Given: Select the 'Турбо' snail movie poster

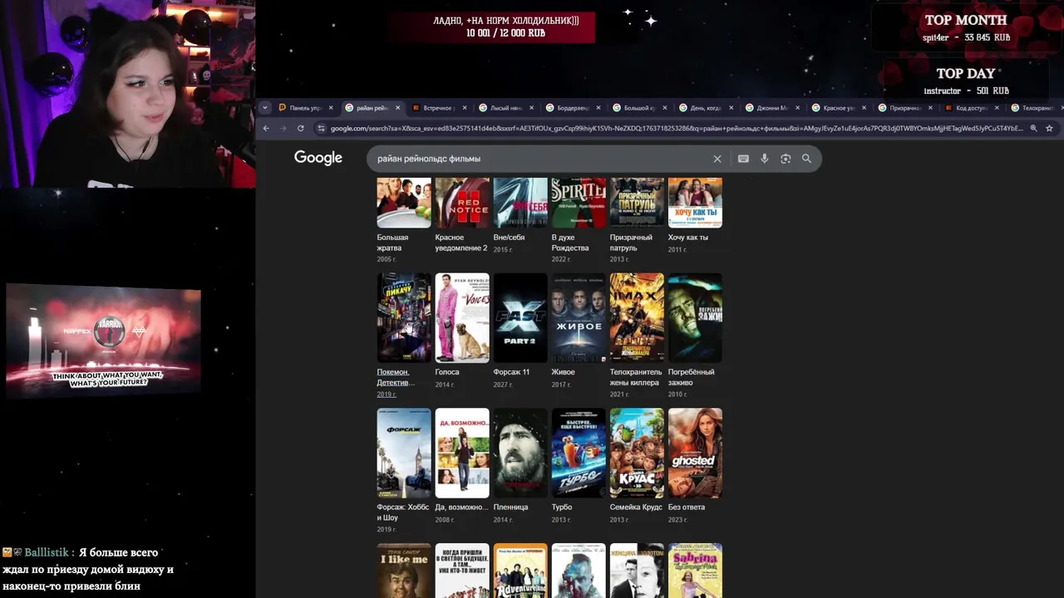Looking at the screenshot, I should pyautogui.click(x=579, y=453).
